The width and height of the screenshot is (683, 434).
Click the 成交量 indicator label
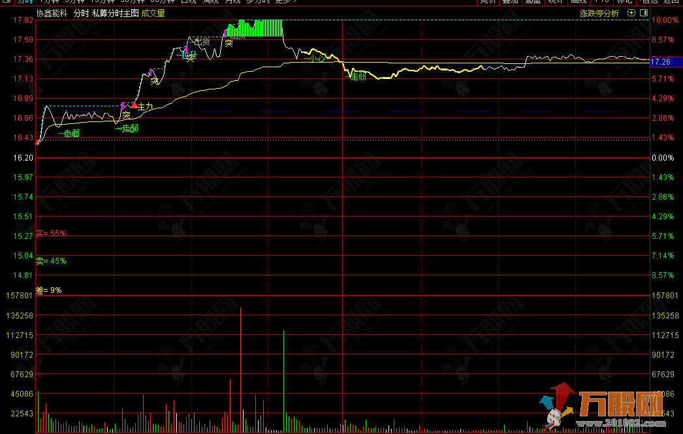[x=153, y=12]
